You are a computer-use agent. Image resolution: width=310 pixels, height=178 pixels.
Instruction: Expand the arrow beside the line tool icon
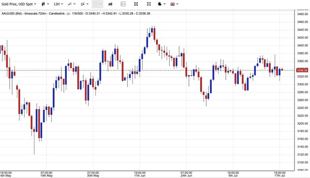75,4
